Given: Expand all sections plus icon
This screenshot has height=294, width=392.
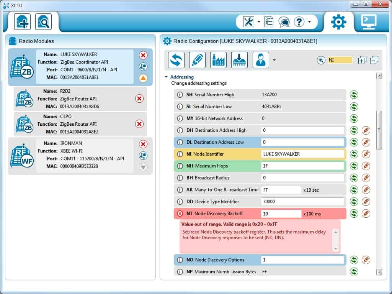Looking at the screenshot, I should click(362, 60).
